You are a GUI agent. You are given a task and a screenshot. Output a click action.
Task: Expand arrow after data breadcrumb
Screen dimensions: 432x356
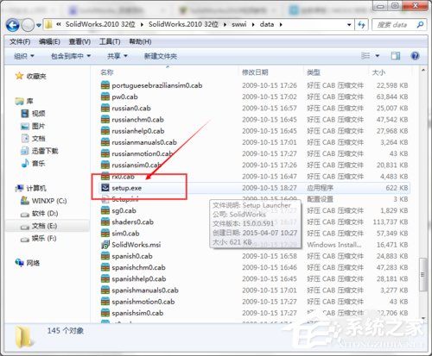pos(281,25)
